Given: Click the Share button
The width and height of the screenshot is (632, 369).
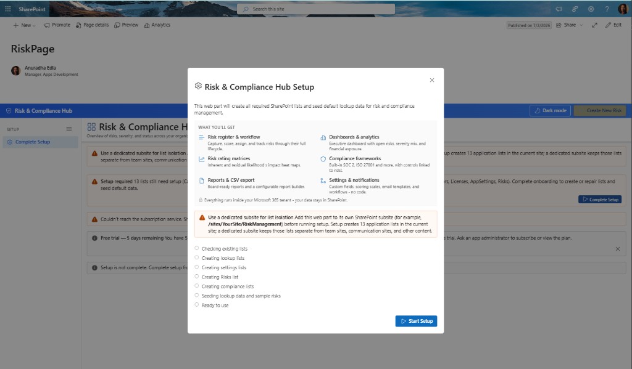Looking at the screenshot, I should [566, 25].
